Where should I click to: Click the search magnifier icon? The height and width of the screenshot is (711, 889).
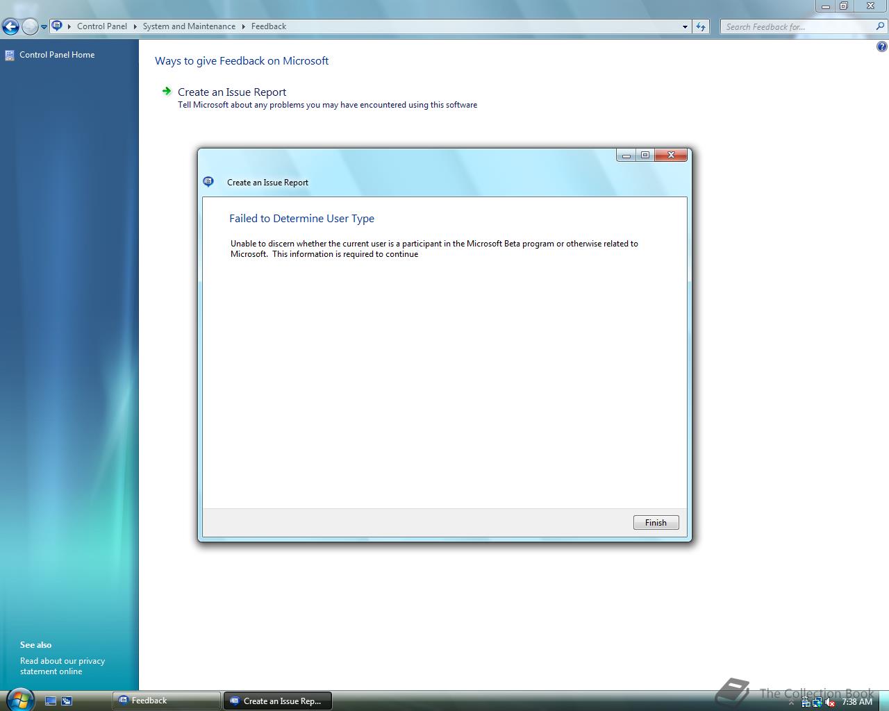(881, 26)
